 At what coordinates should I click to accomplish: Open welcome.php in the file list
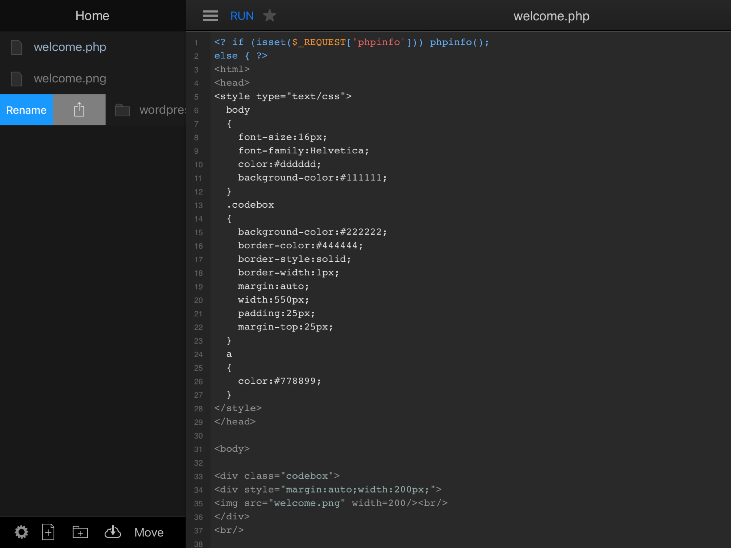[70, 47]
